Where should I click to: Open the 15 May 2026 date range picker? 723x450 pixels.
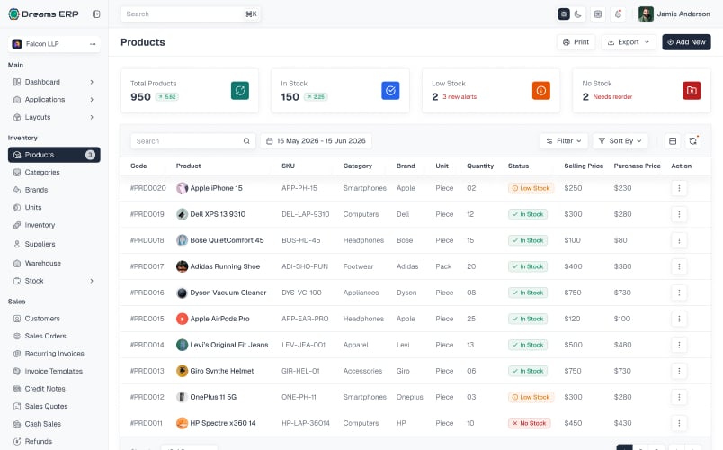[x=317, y=141]
